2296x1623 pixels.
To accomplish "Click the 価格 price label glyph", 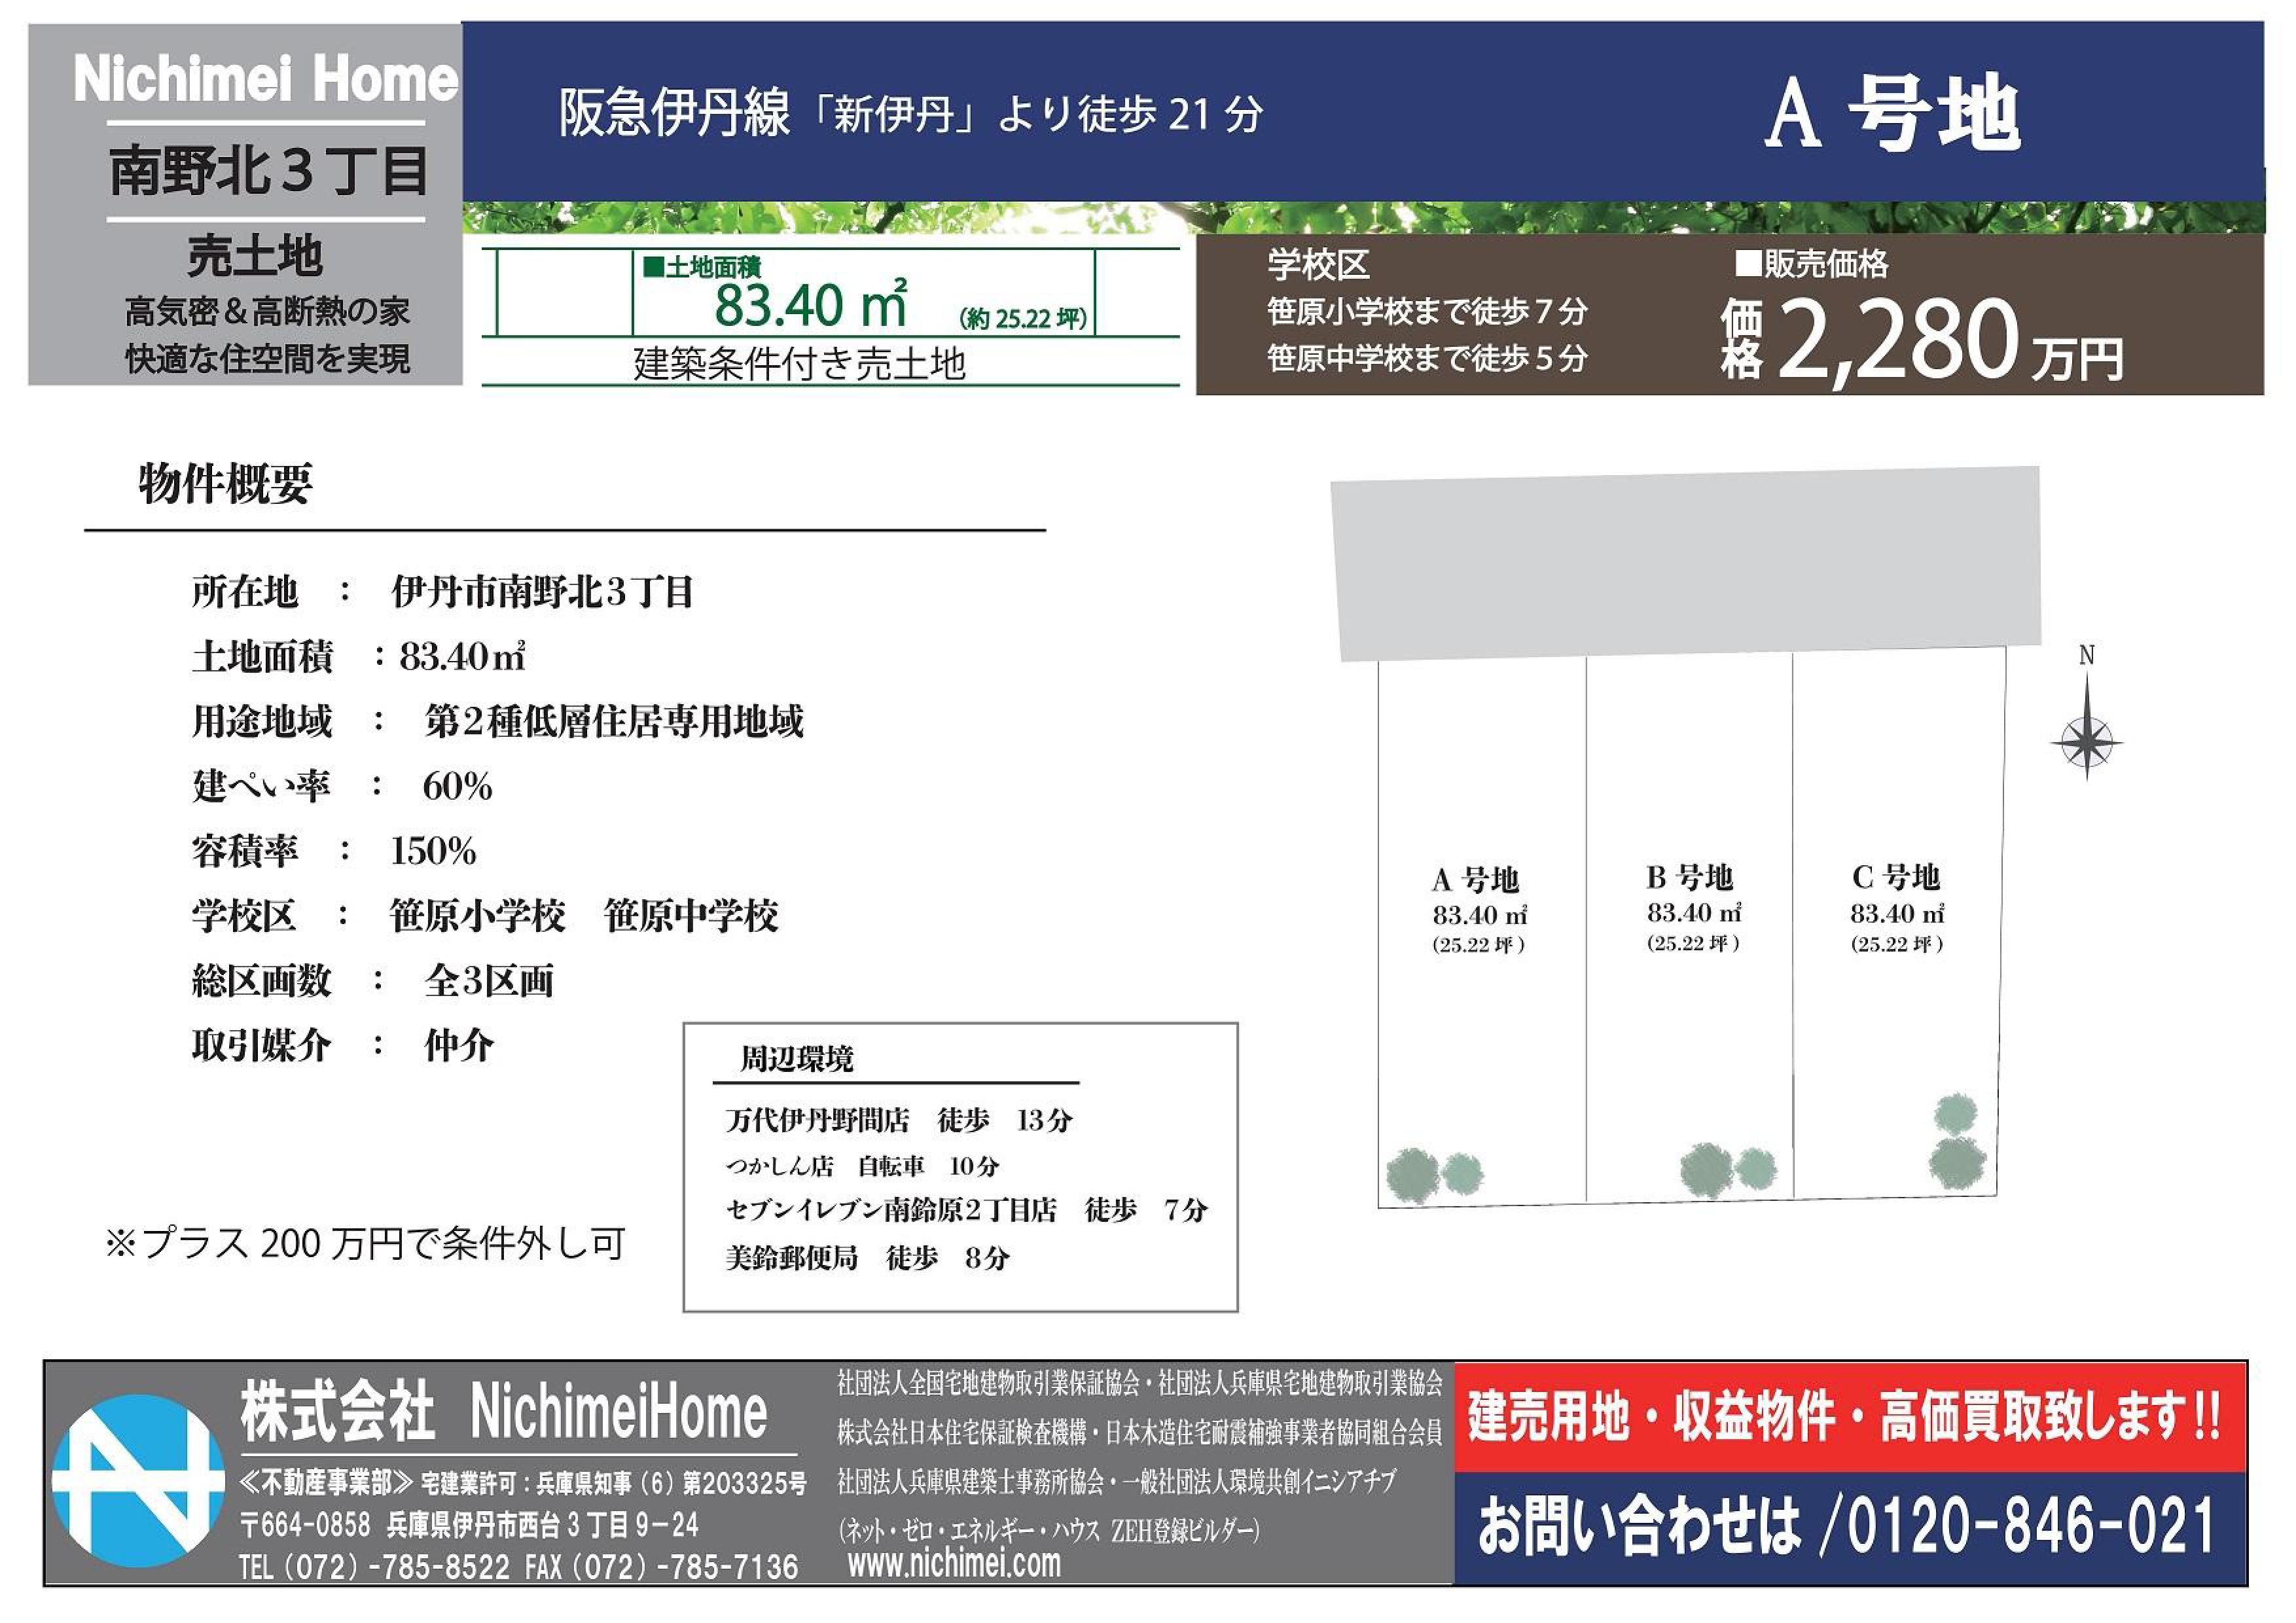I will 1741,340.
